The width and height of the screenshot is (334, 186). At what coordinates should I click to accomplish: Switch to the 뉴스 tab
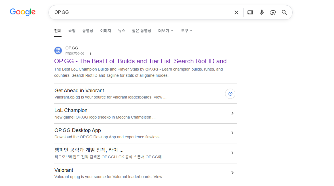pyautogui.click(x=121, y=31)
